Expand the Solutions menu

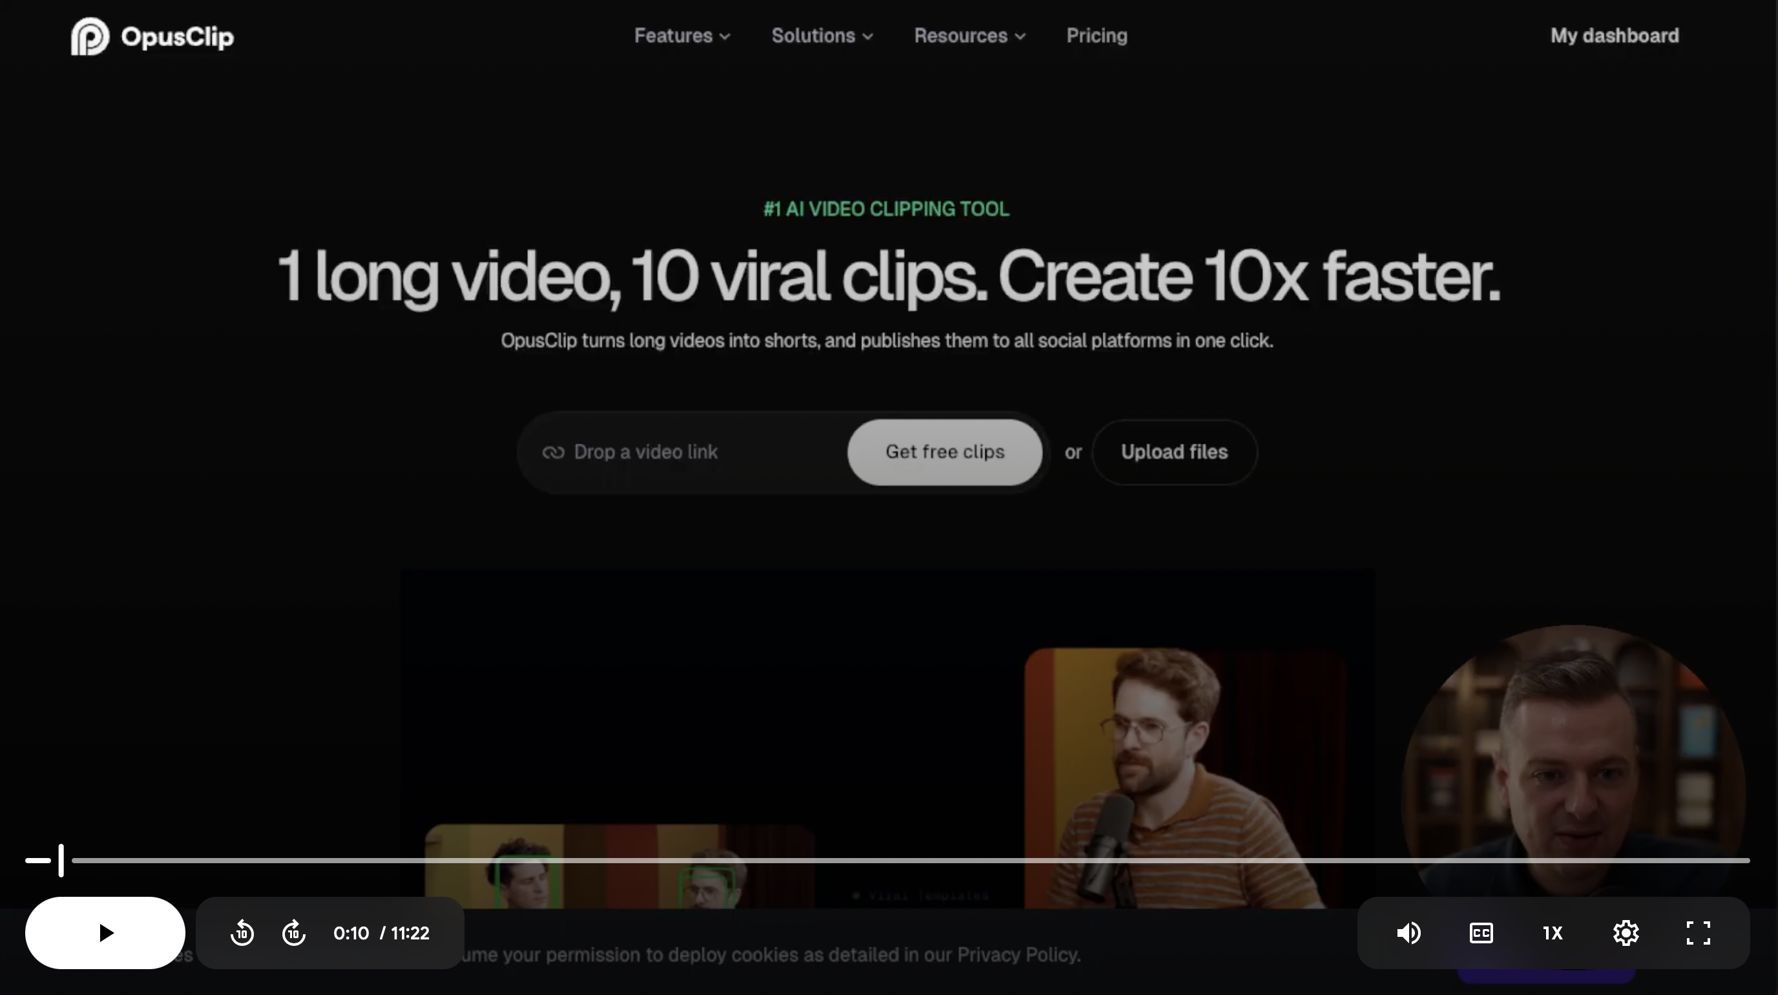[821, 36]
